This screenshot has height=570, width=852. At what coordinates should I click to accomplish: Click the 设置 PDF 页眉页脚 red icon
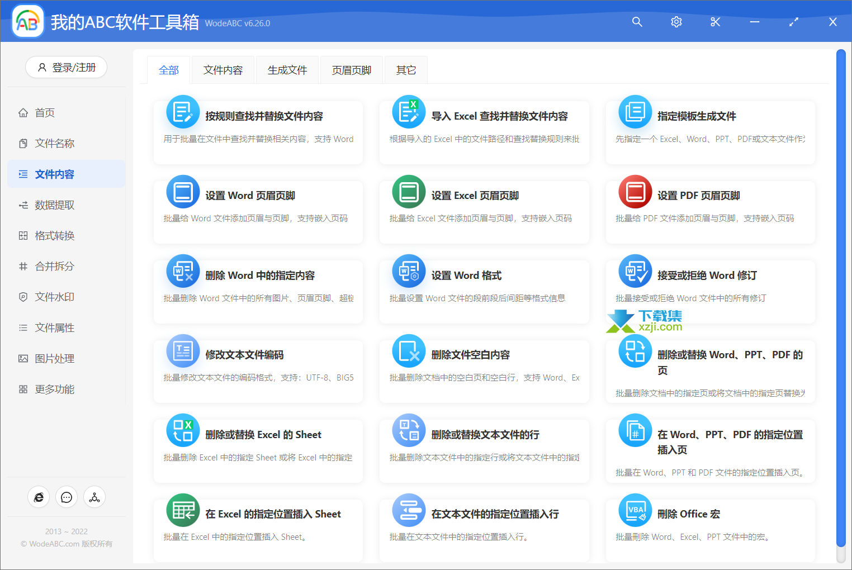635,192
